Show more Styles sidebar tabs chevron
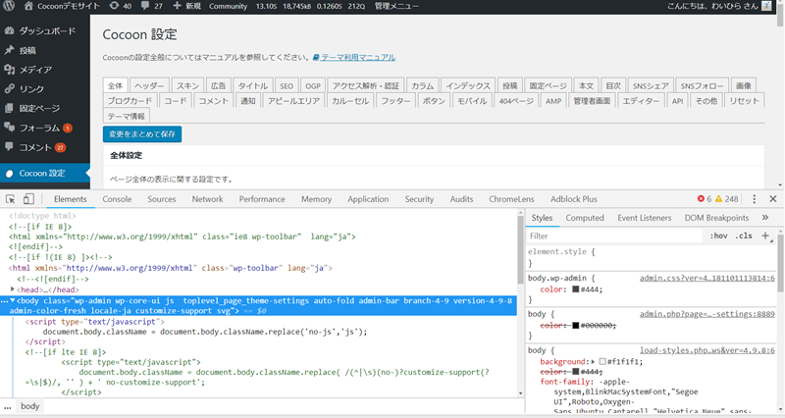785x418 pixels. point(765,218)
